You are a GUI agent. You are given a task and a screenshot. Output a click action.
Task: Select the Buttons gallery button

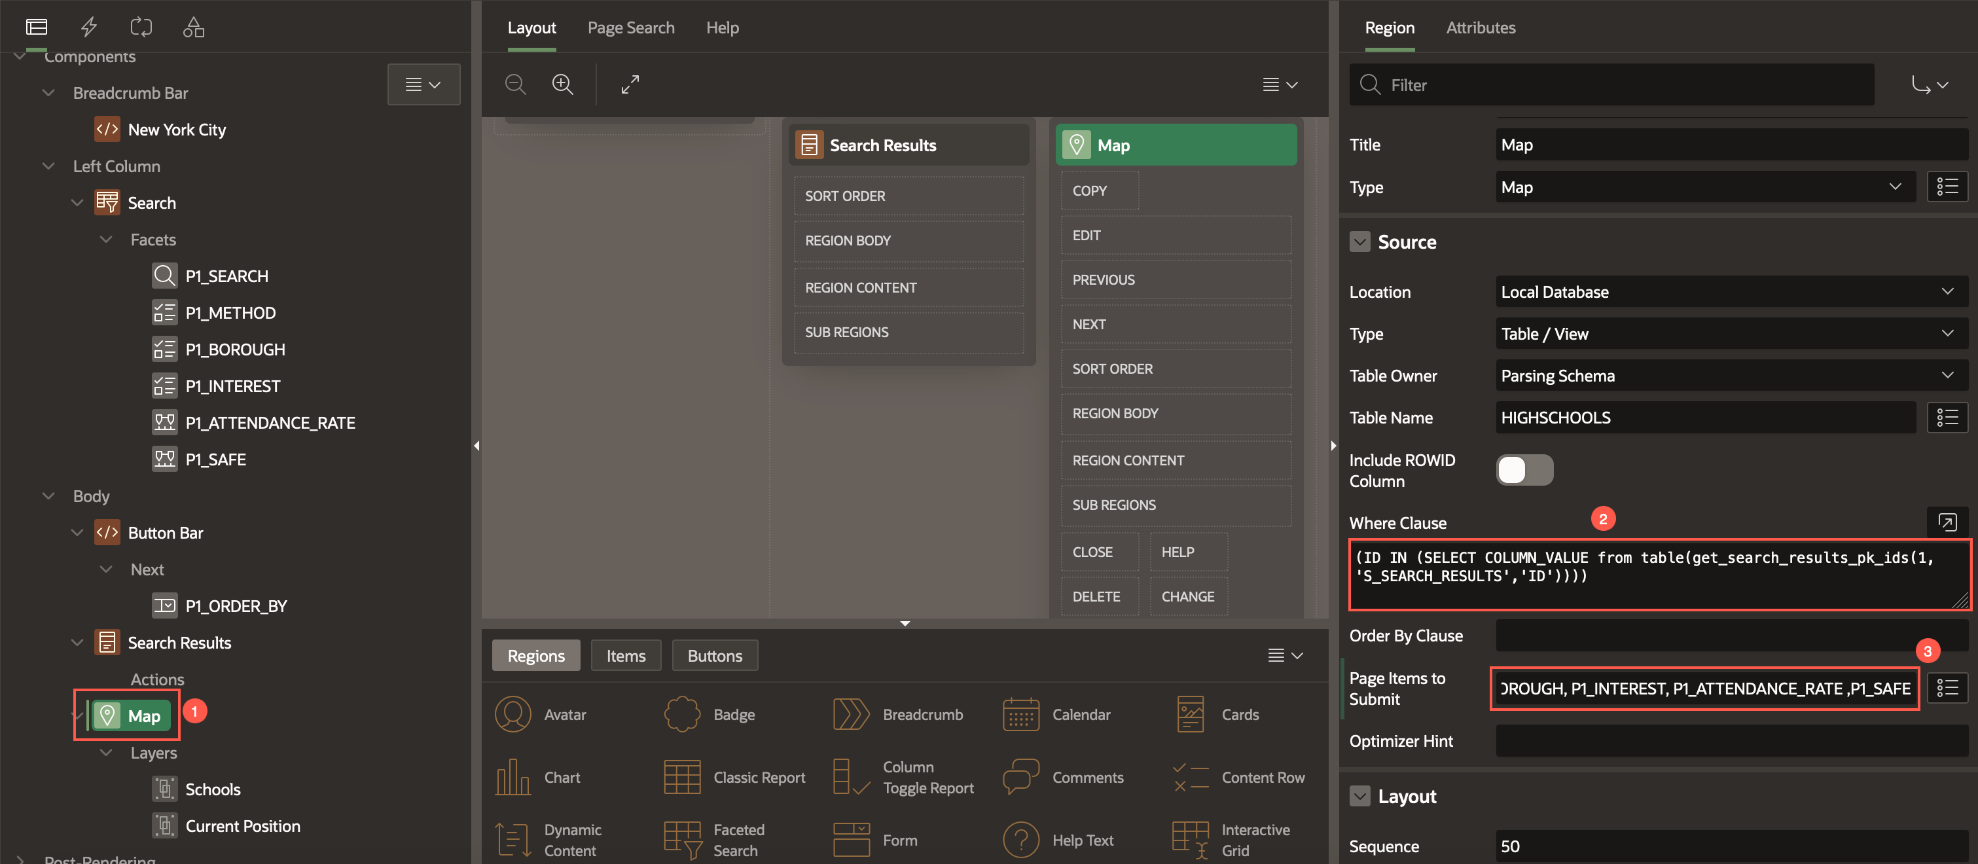(x=714, y=656)
